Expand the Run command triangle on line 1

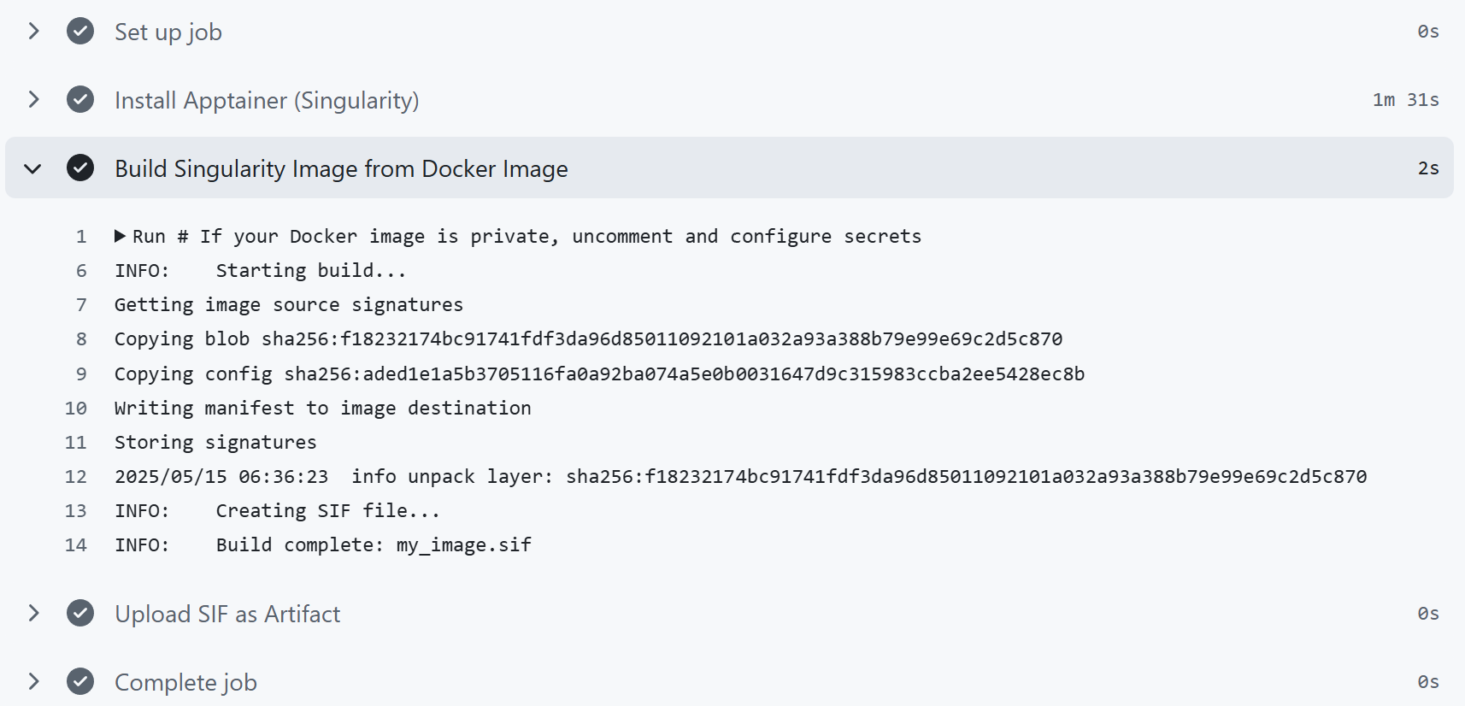tap(121, 236)
